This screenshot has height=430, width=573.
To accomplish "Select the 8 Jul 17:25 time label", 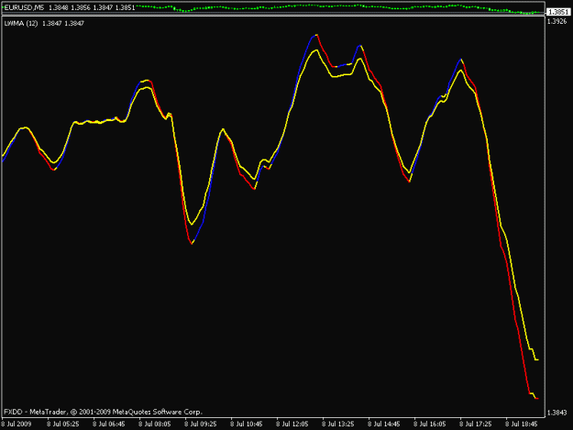I will [x=476, y=424].
